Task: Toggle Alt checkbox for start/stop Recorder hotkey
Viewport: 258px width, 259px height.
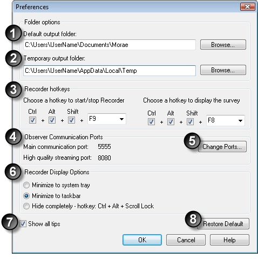Action: (52, 120)
